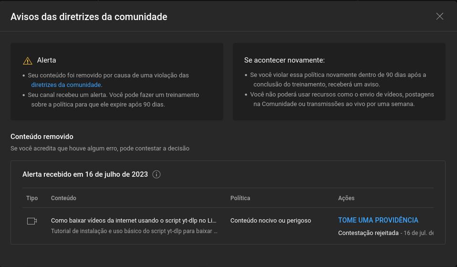Viewport: 457px width, 267px height.
Task: Click the Conteúdo removido section heading
Action: click(x=42, y=137)
